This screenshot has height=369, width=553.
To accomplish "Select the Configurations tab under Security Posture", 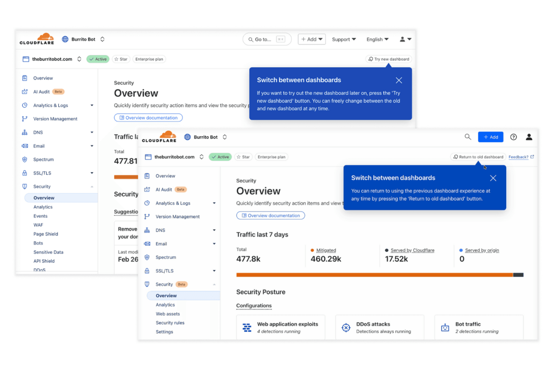I will tap(254, 306).
